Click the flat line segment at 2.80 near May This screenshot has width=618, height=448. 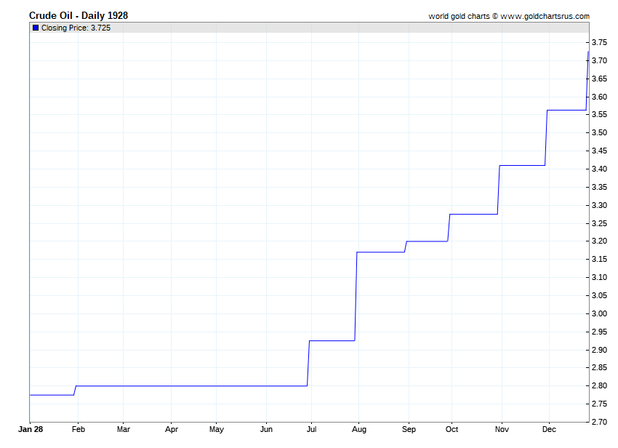[x=217, y=385]
